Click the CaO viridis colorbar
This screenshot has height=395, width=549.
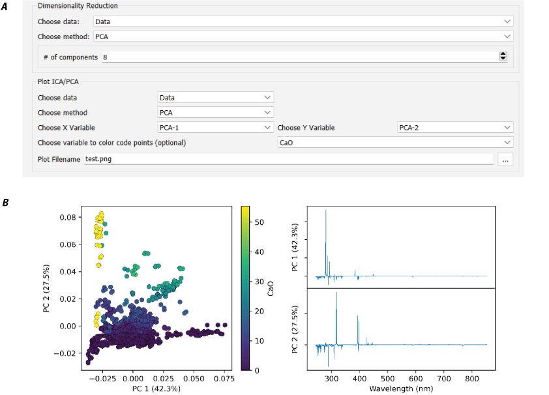(x=246, y=287)
